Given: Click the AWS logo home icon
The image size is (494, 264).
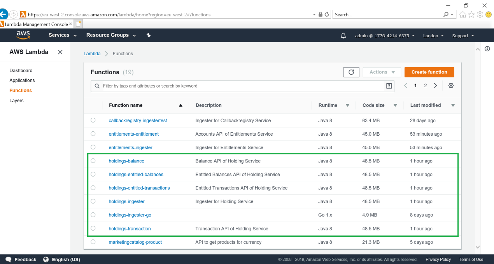Looking at the screenshot, I should coord(23,35).
